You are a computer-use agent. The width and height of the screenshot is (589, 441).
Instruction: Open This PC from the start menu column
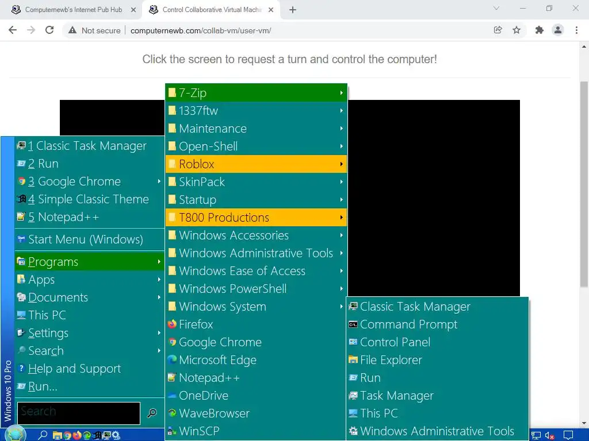pos(89,315)
